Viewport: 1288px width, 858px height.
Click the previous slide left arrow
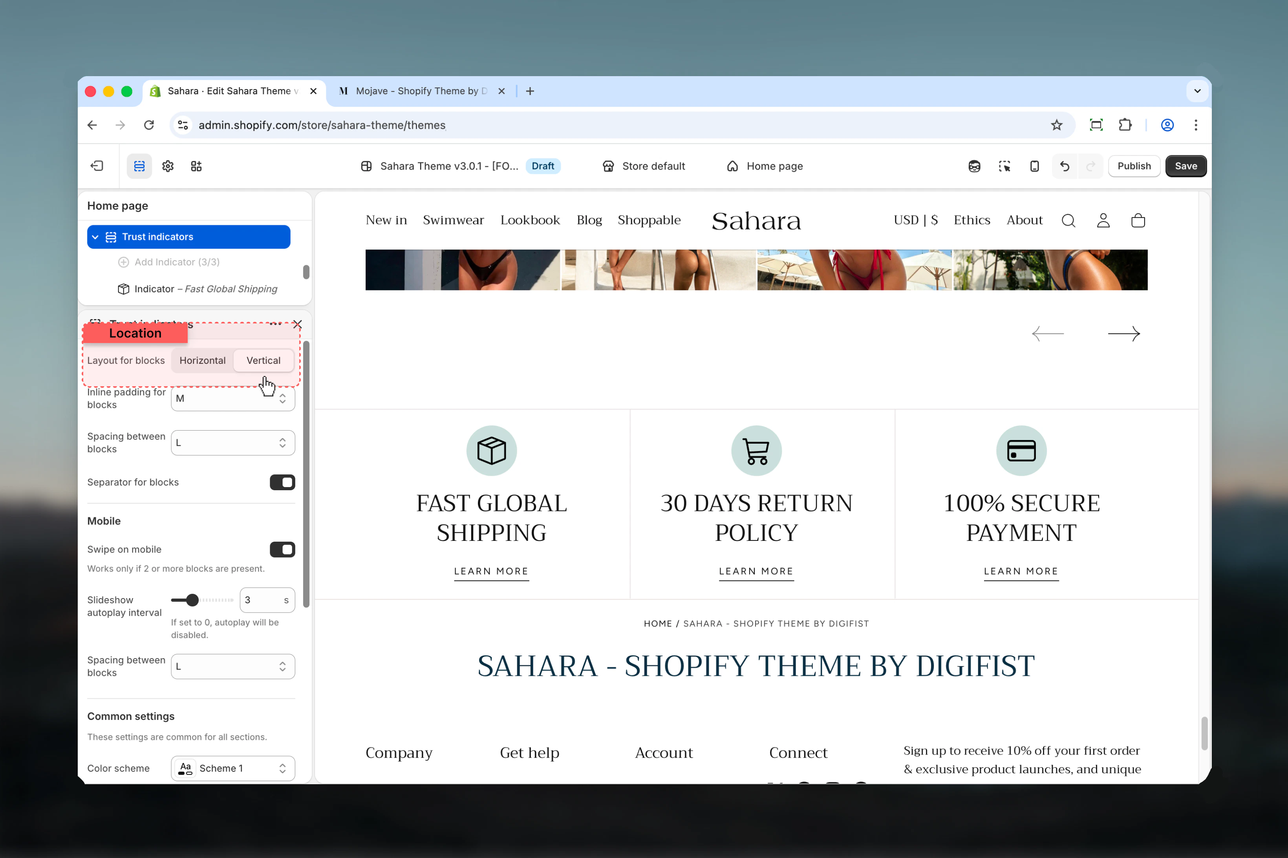coord(1048,334)
